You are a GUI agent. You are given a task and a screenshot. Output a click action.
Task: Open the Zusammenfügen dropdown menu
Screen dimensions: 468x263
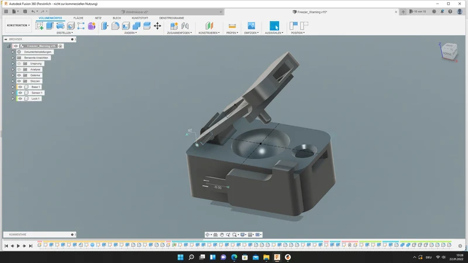[x=180, y=33]
